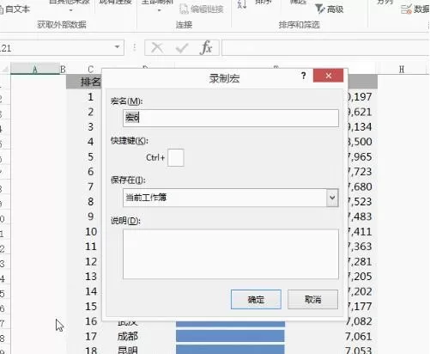The width and height of the screenshot is (430, 354).
Task: Click the dialog help question mark icon
Action: [x=303, y=76]
